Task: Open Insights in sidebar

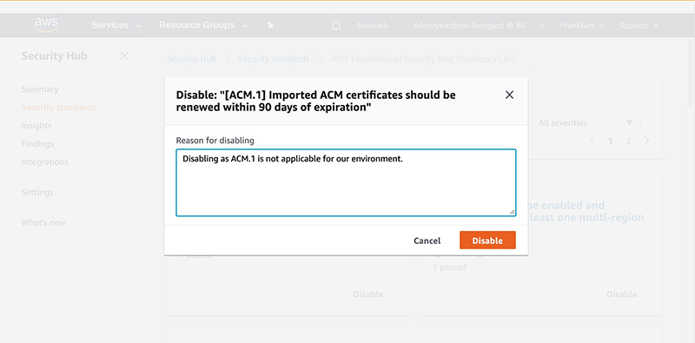Action: point(36,125)
